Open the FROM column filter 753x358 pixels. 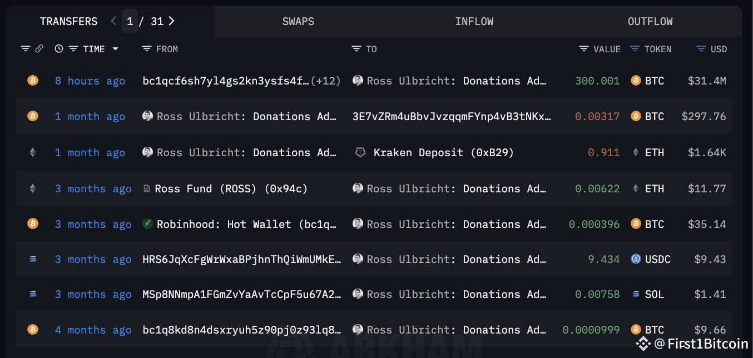[147, 49]
